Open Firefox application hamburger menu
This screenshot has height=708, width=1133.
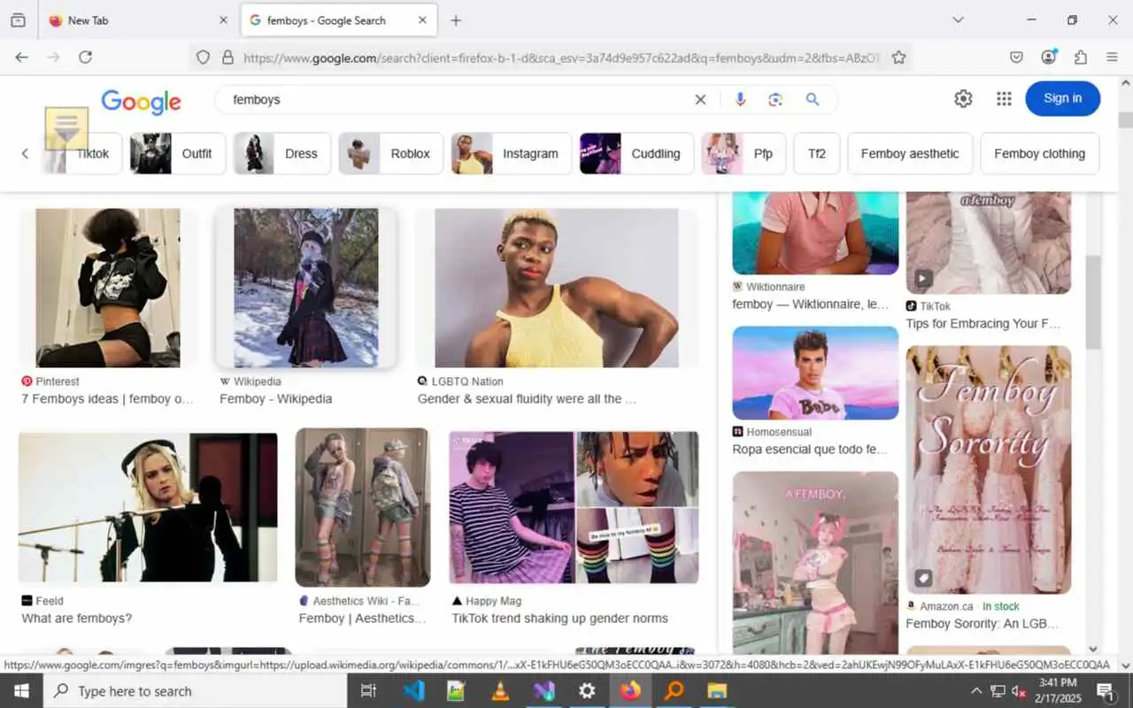click(1112, 58)
